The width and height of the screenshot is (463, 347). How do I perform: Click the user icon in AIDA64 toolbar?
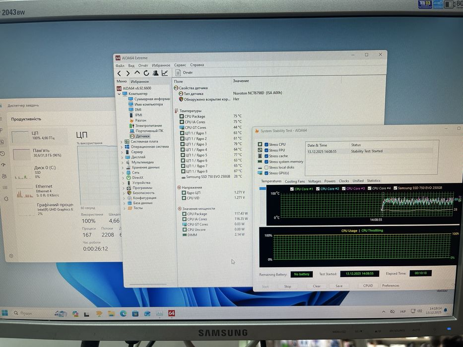tap(155, 73)
